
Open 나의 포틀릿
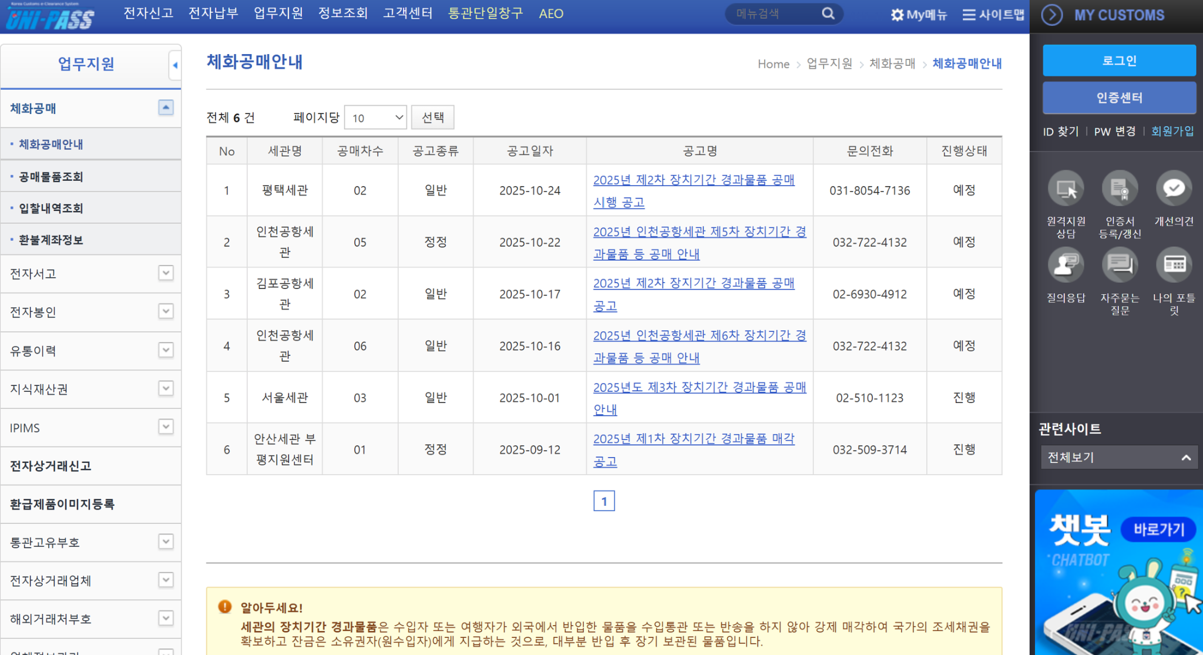point(1173,266)
